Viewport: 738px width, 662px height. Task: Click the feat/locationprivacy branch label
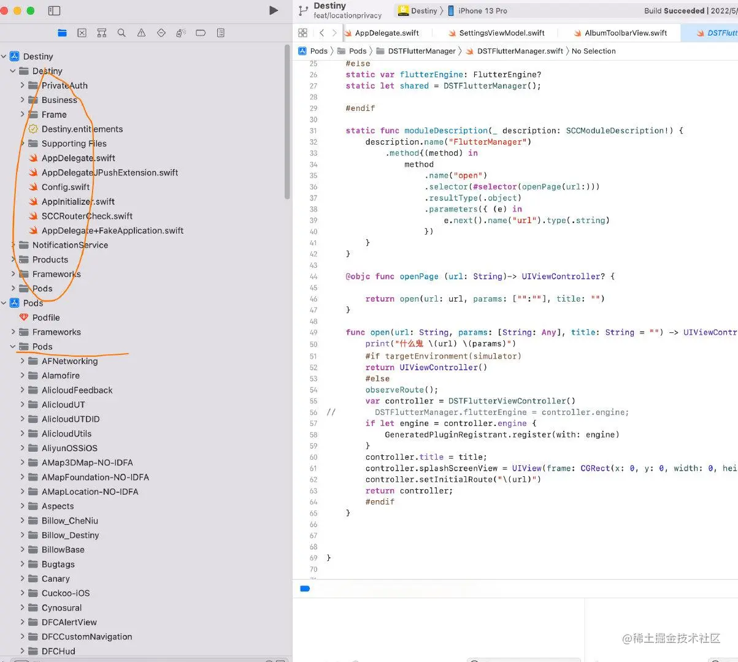[347, 16]
